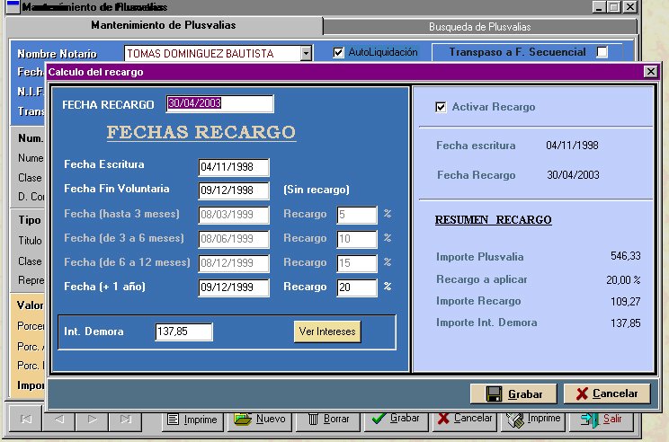Close the Mantenimiento de Plusvalias main window
Viewport: 669px width, 442px height.
point(629,7)
